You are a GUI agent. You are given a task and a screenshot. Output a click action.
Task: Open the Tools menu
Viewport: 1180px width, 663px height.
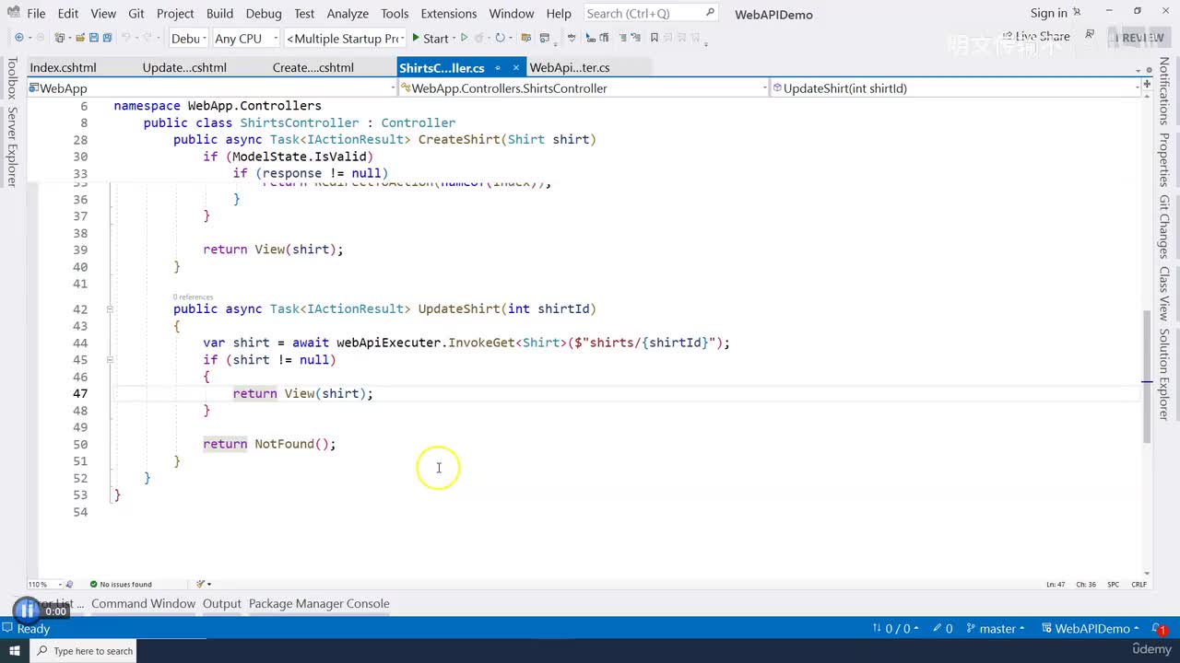[395, 14]
